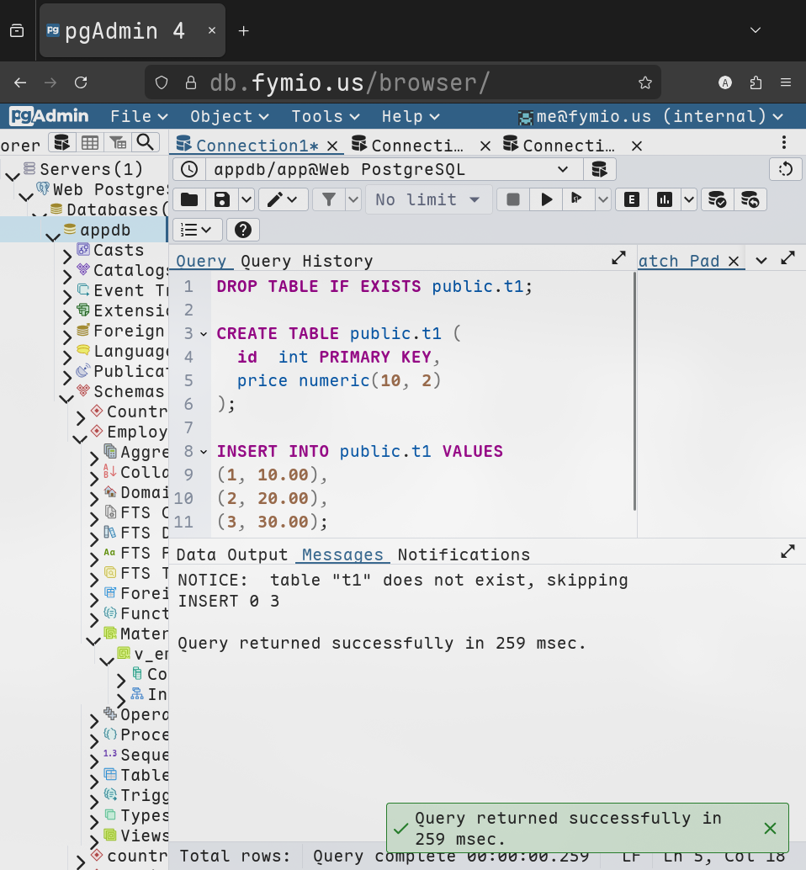Select the appdb database in tree
Image resolution: width=806 pixels, height=870 pixels.
pos(105,230)
